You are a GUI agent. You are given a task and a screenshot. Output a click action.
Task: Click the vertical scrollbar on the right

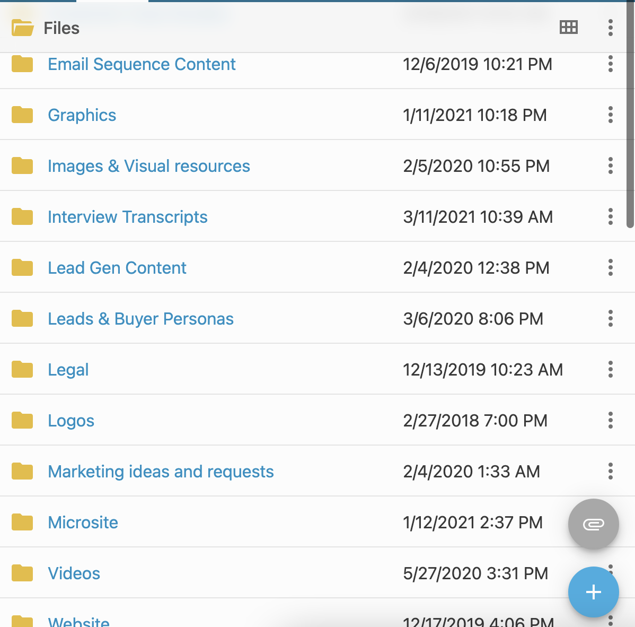tap(630, 133)
